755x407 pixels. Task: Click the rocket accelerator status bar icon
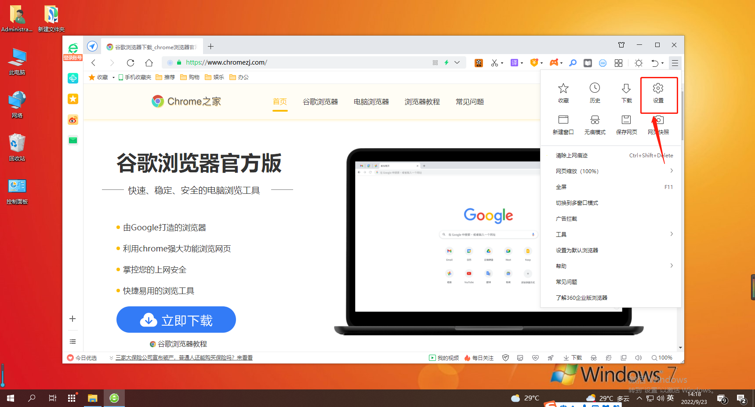(x=550, y=358)
